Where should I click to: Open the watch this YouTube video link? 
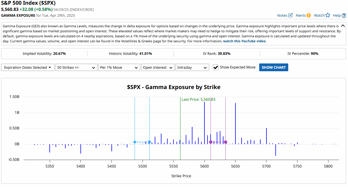click(x=244, y=41)
